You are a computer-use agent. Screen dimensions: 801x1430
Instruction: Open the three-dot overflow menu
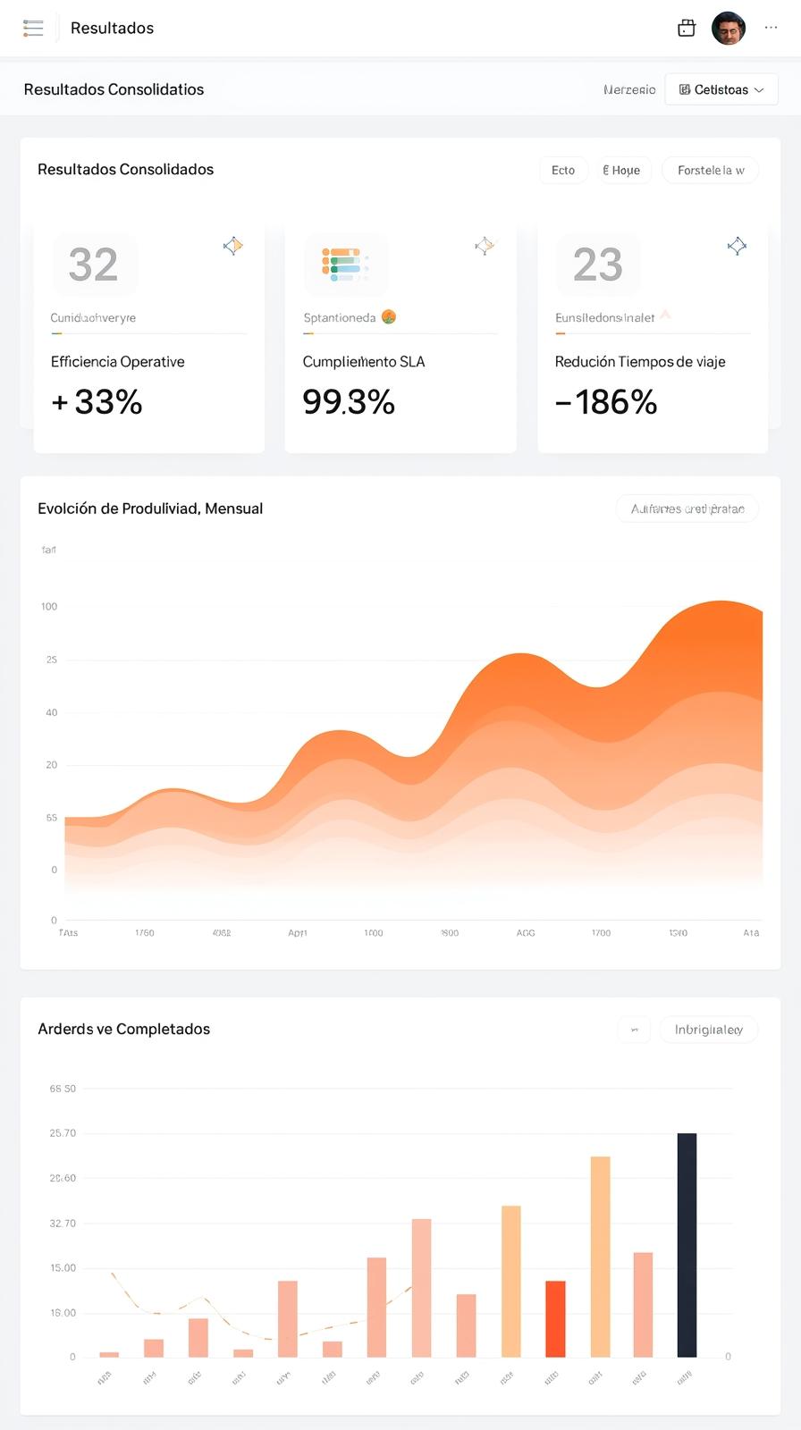click(770, 28)
